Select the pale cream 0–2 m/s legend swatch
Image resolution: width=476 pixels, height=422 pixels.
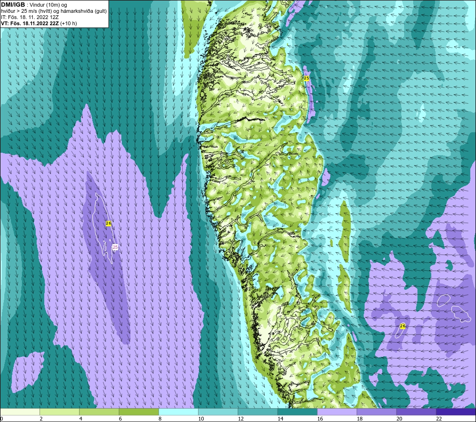coord(20,412)
